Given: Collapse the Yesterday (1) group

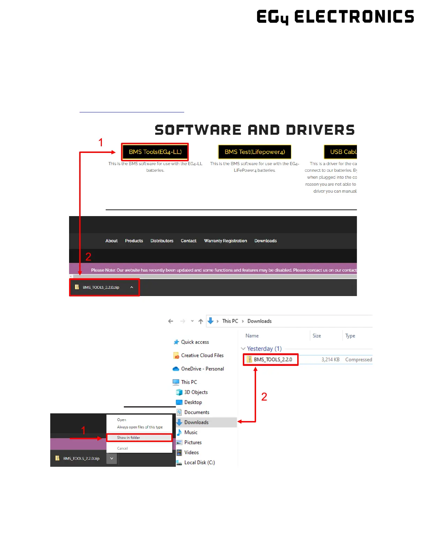Looking at the screenshot, I should click(x=243, y=349).
